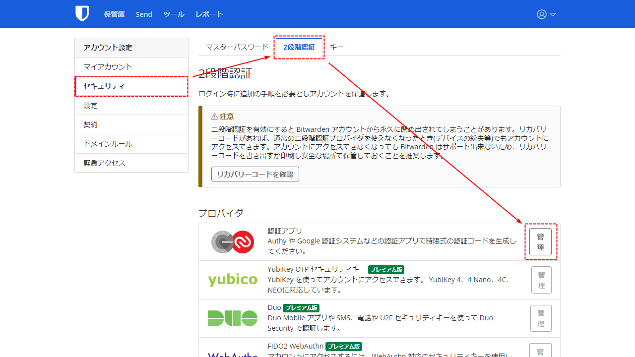Go to the Send page

(144, 14)
